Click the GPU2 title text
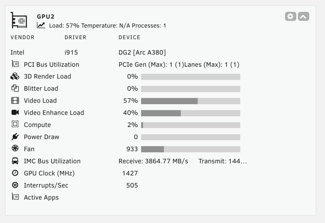Viewport: 325px width, 223px height. point(45,17)
